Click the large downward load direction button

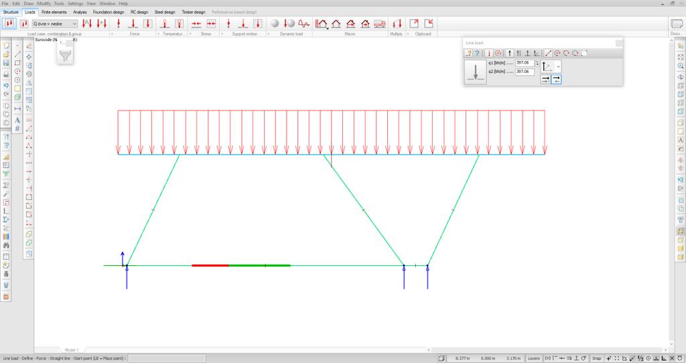(475, 72)
